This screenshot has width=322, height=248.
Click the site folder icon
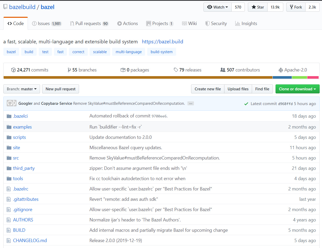pos(9,148)
